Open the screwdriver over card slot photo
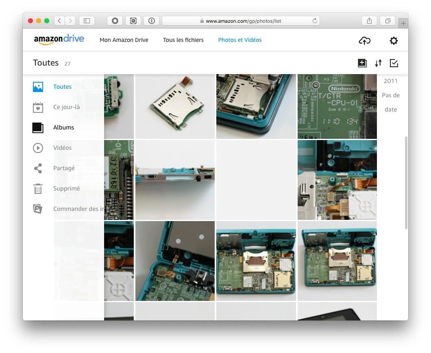 (256, 107)
